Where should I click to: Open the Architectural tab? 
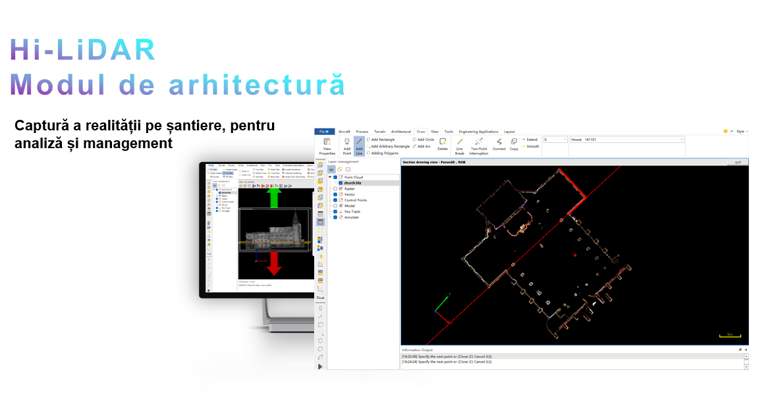click(x=400, y=132)
